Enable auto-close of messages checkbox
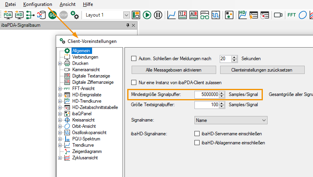The width and height of the screenshot is (313, 177). [x=134, y=59]
